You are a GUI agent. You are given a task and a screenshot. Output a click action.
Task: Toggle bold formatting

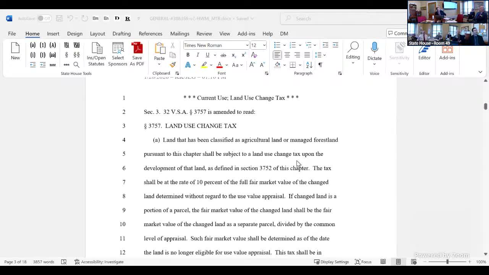188,55
